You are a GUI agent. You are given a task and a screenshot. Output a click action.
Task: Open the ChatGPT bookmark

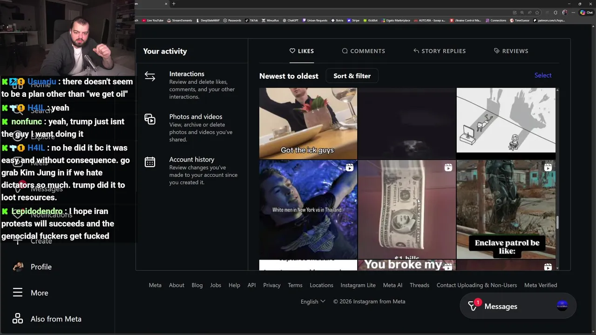[291, 20]
